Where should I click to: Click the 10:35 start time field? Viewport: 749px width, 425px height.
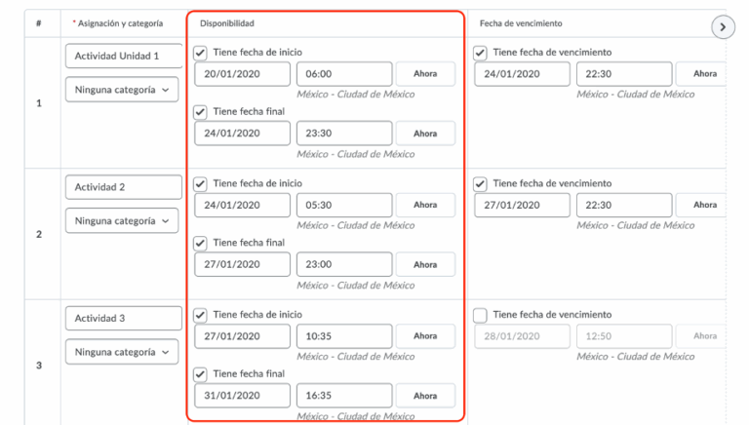click(343, 336)
